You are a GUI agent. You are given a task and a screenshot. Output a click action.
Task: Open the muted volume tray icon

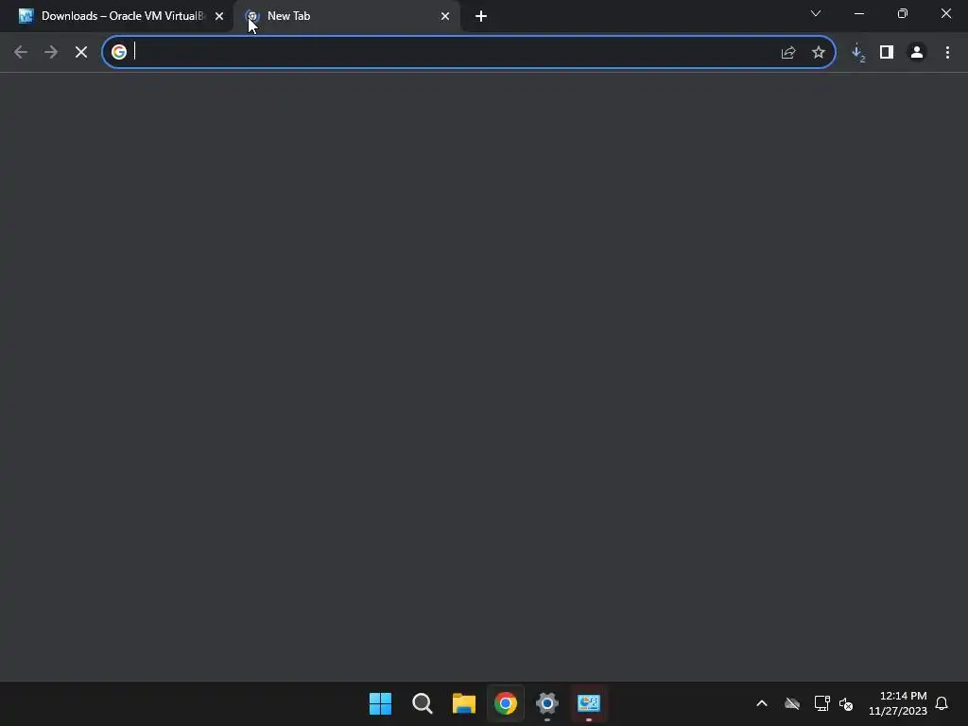(846, 703)
